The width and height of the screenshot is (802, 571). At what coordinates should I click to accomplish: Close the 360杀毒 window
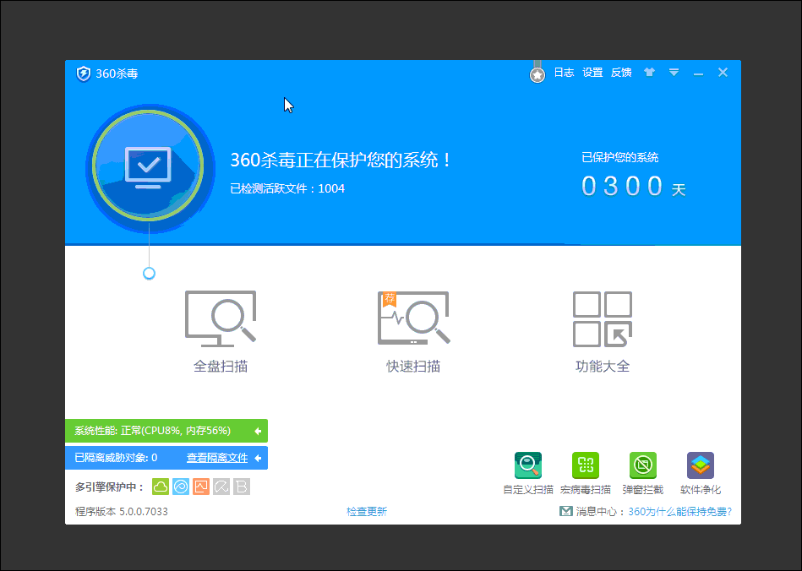[x=723, y=73]
